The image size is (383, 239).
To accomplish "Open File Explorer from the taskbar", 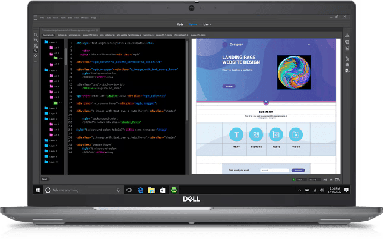I will tap(151, 190).
